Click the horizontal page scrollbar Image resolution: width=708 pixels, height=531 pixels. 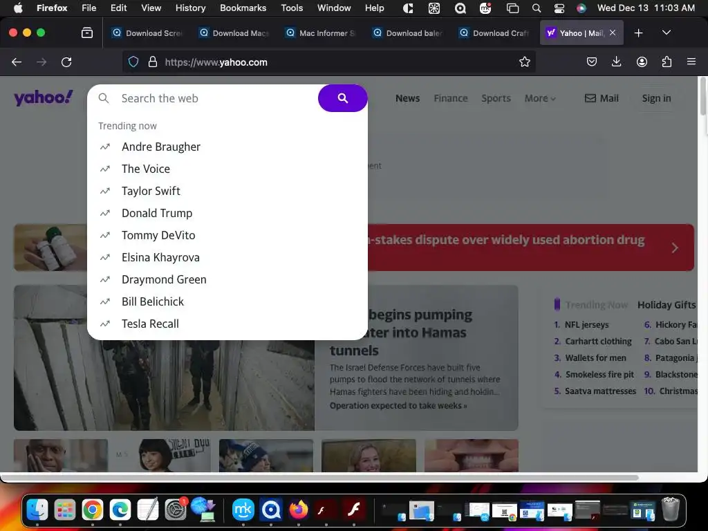click(x=319, y=478)
